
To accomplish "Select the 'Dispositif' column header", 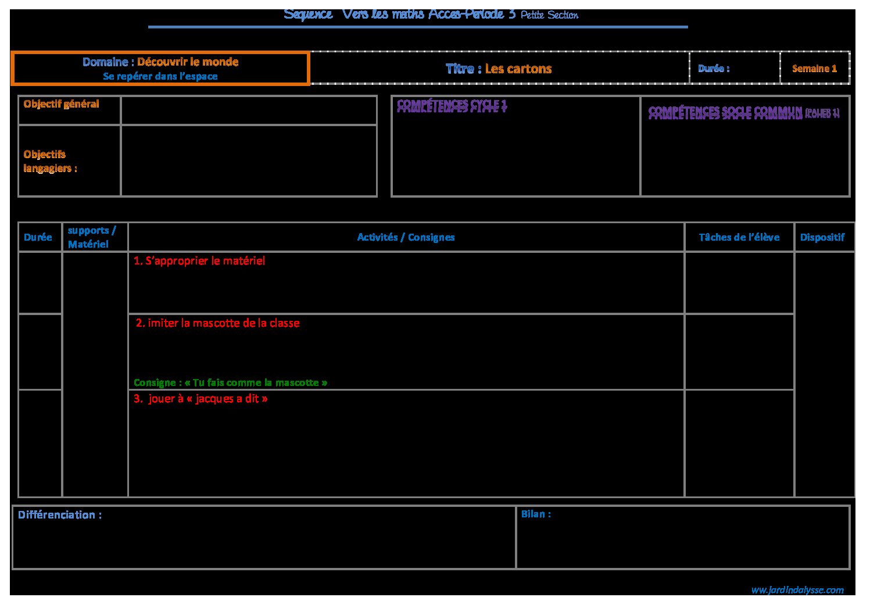I will click(x=822, y=237).
